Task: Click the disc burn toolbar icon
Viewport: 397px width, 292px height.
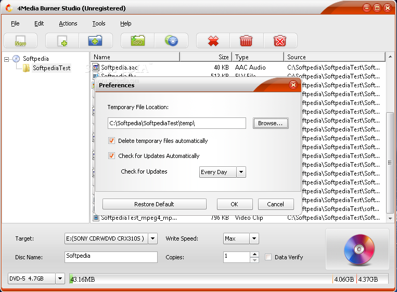Action: coord(171,41)
